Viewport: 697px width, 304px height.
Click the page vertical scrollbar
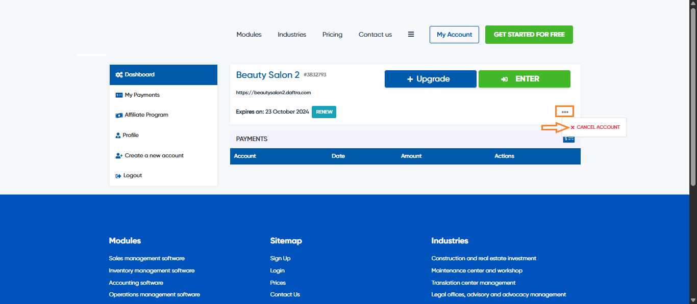pos(692,102)
